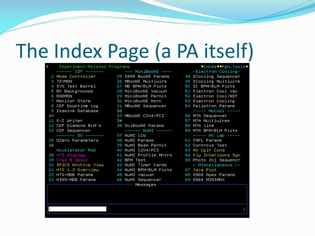Open the Pgm_Tools menu

click(x=234, y=66)
